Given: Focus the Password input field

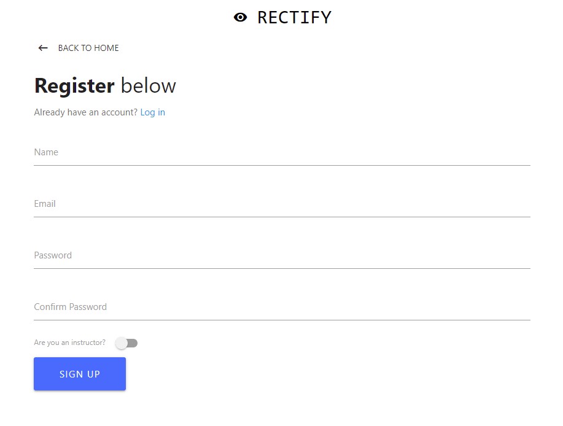Looking at the screenshot, I should [x=184, y=257].
